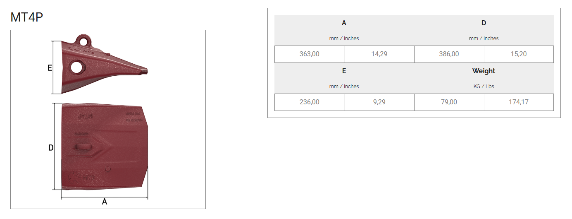Click the 15,20 inches cell
Screen dimensions: 572x219
(519, 54)
